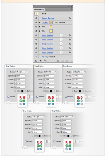
Task: Click Add New Stroke icon in Appearance panel
Action: pos(36,61)
